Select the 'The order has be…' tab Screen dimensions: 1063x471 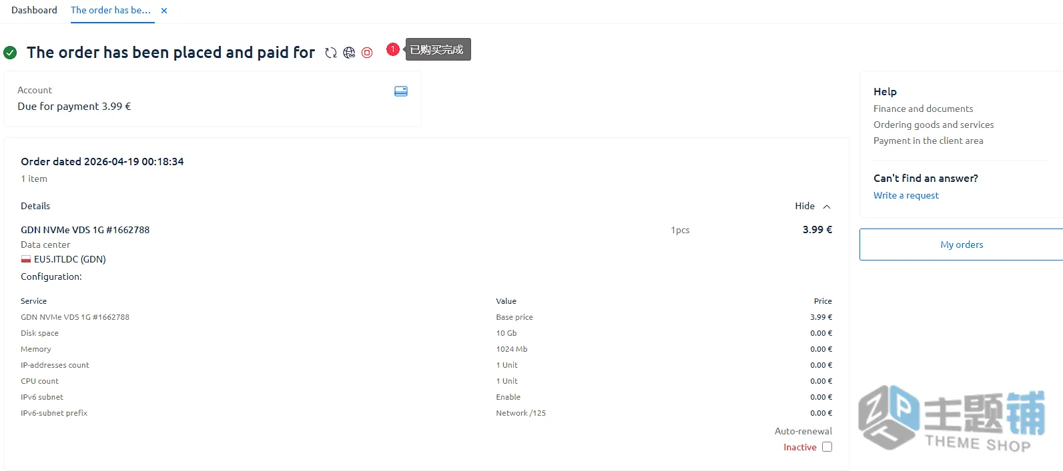point(111,10)
